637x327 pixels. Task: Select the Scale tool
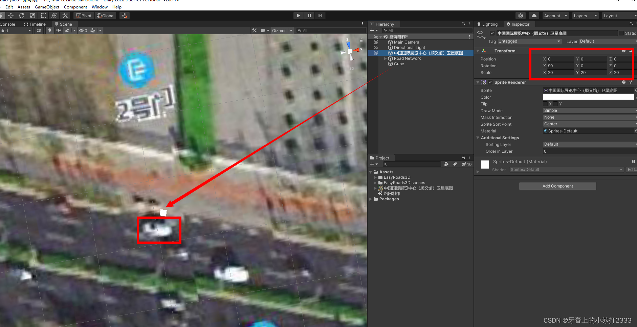click(32, 16)
